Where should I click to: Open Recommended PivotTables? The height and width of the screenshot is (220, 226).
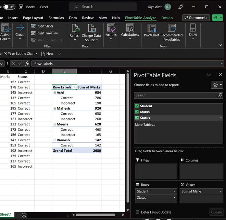[171, 28]
